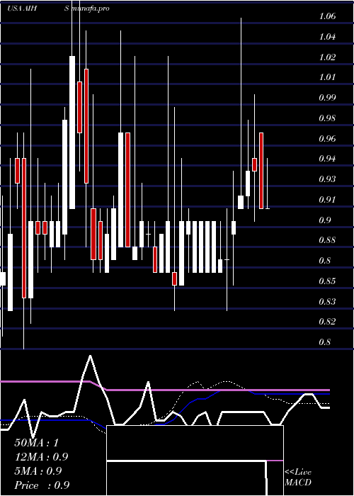This screenshot has height=496, width=354.
Task: Select the 5MA : 0.9 readout
Action: (x=38, y=471)
